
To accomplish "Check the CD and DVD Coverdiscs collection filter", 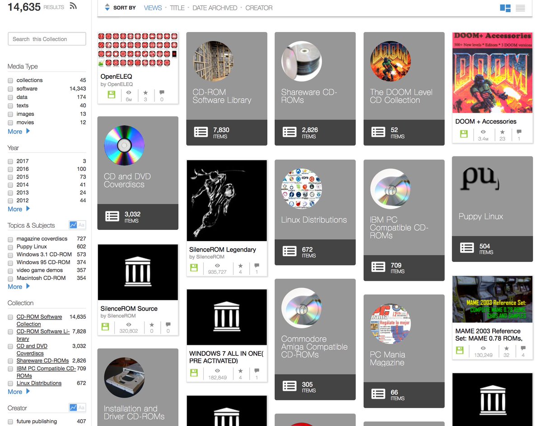I will pos(10,346).
